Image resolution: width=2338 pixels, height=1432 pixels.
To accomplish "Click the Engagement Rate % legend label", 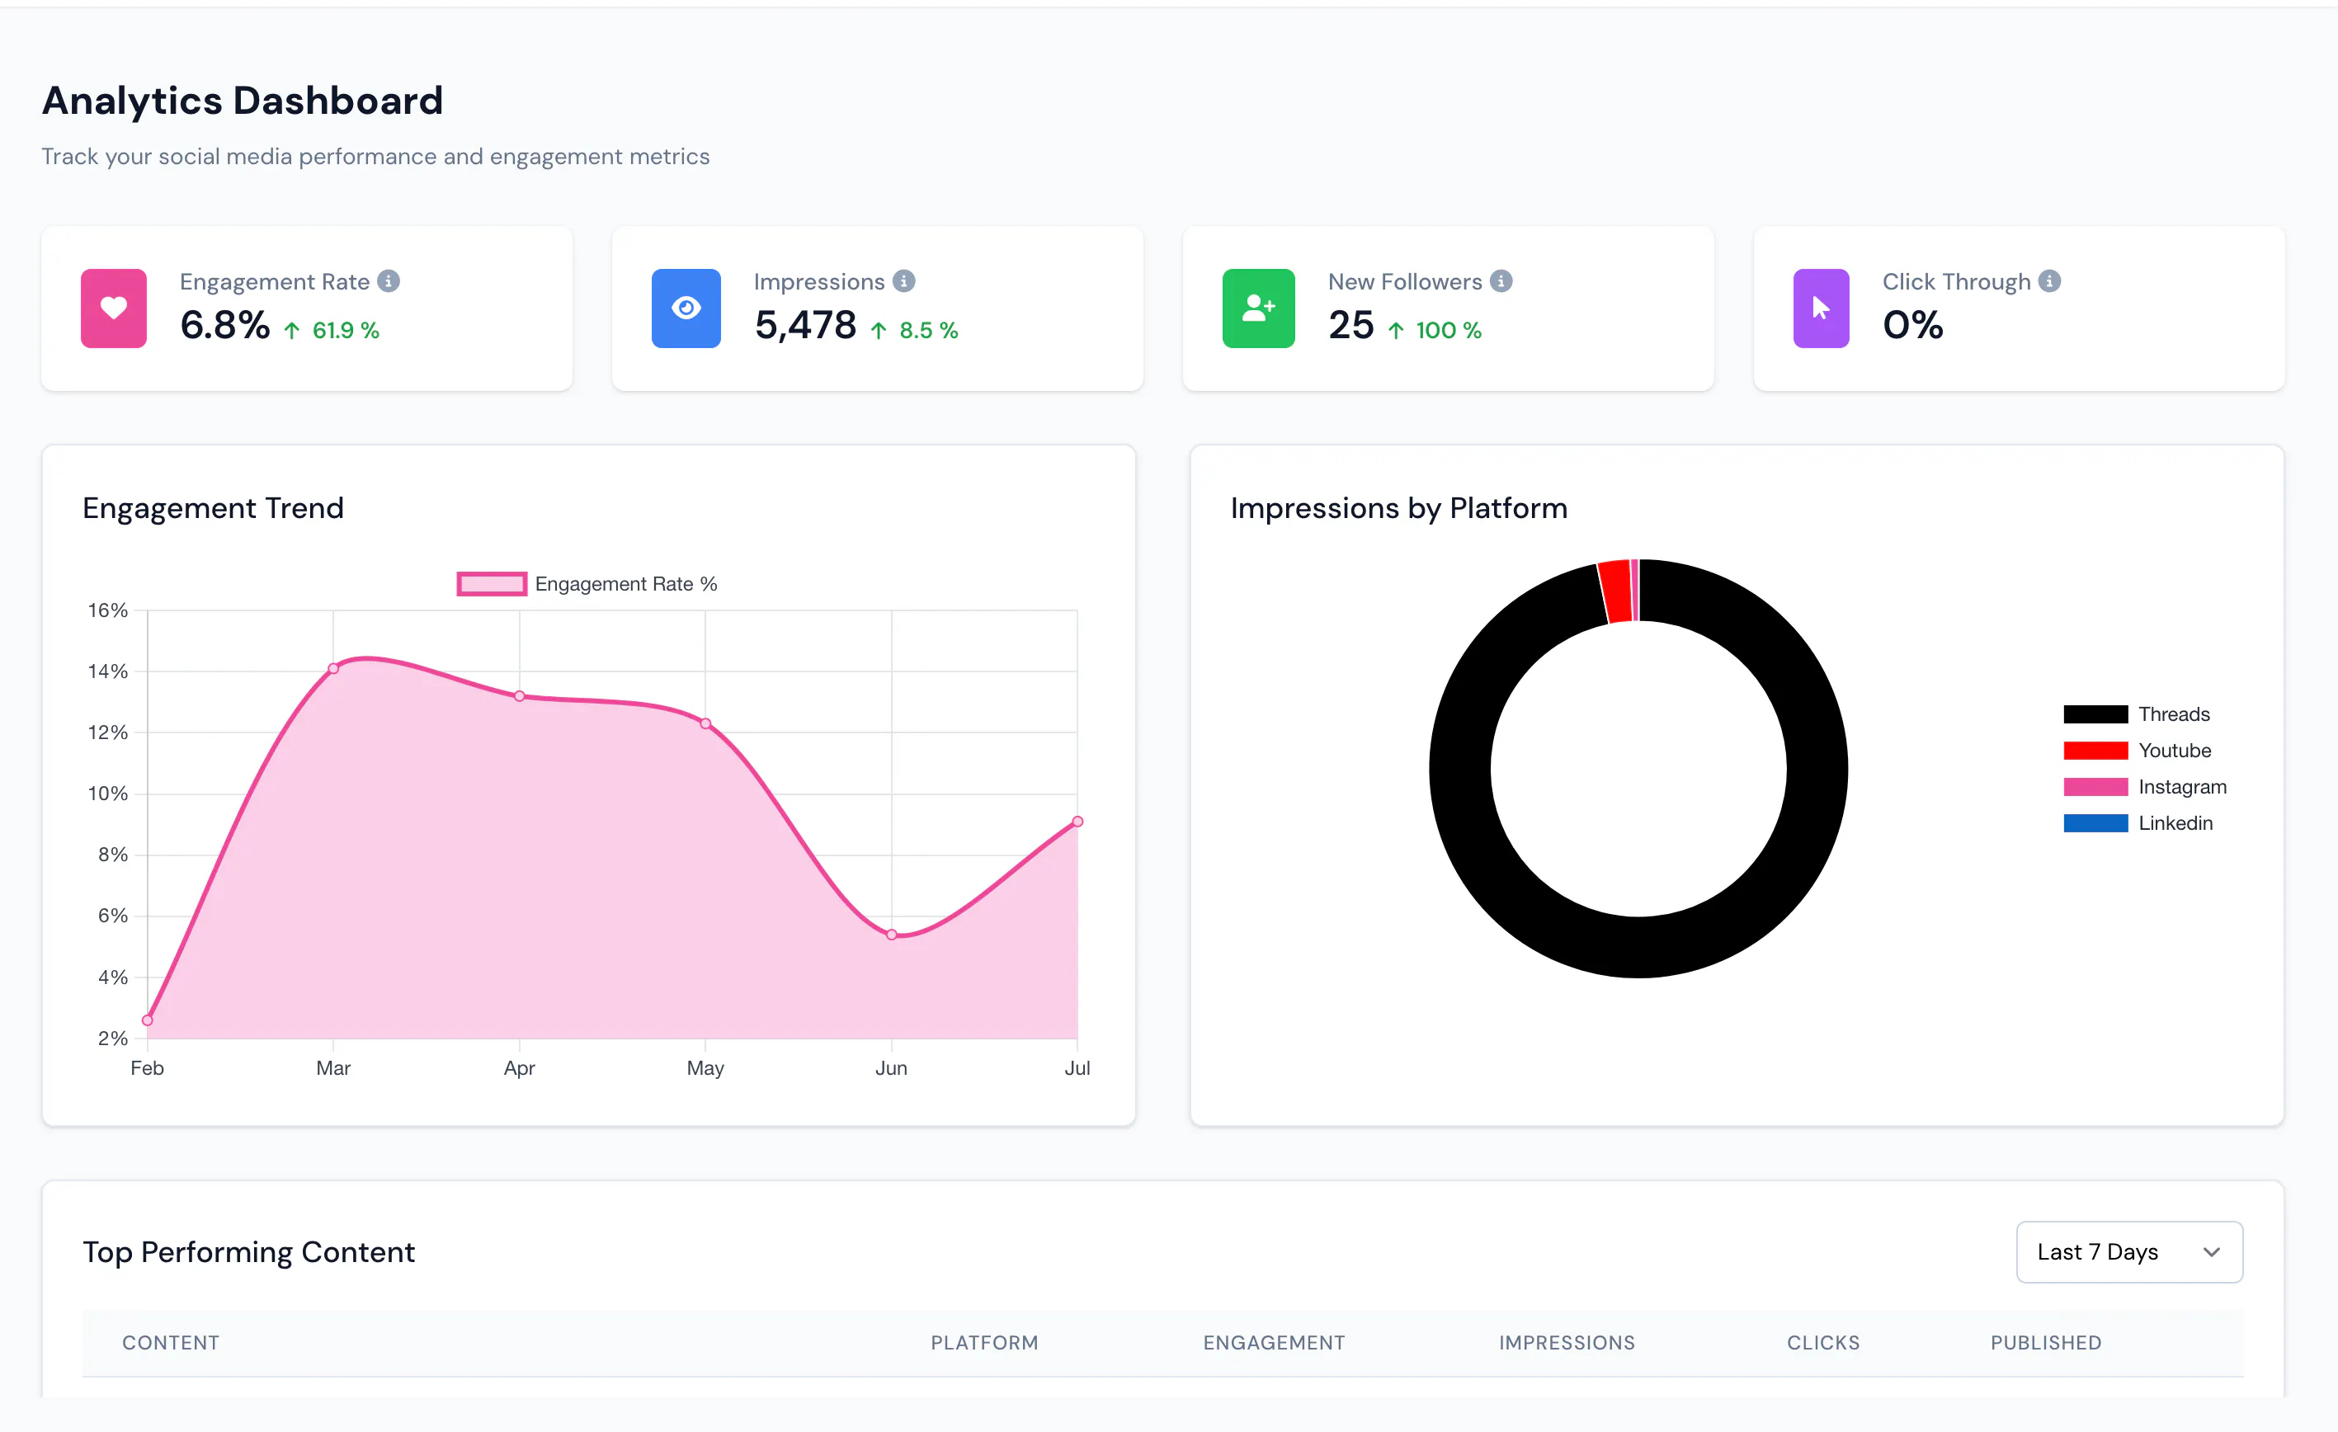I will [626, 584].
